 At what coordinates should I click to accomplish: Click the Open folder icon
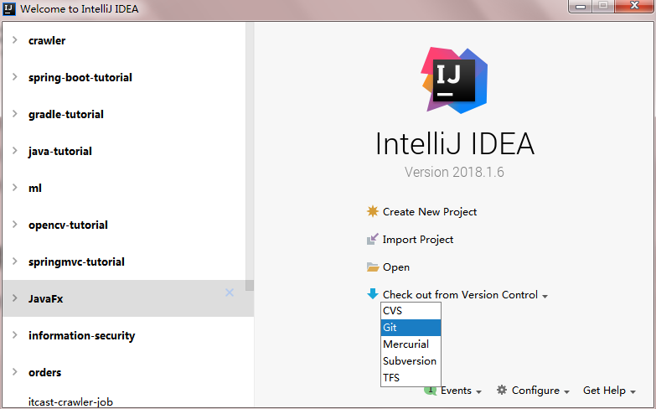(x=372, y=267)
